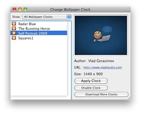Visit the www.vladstudio.com link
Viewport: 141px width, 114px height.
(103, 67)
